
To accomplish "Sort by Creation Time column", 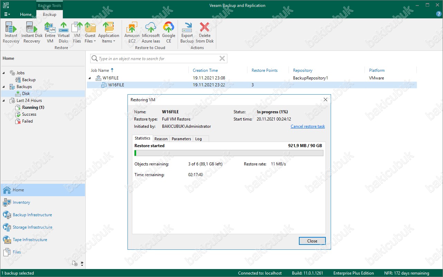I will [205, 70].
